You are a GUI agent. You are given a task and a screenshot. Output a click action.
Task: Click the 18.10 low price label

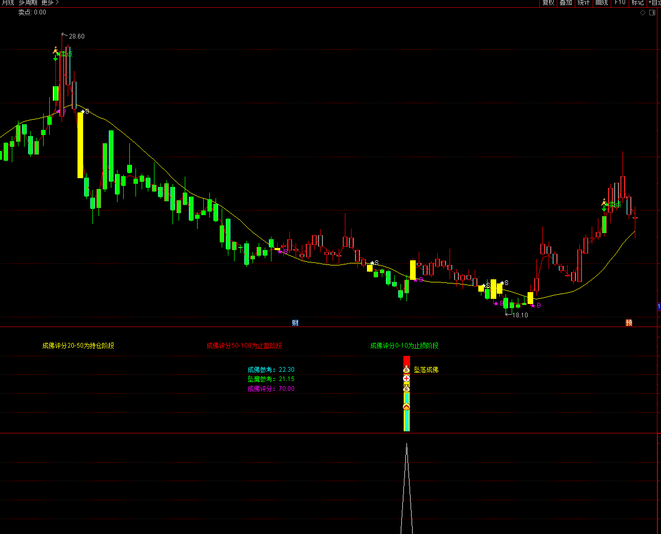coord(520,315)
